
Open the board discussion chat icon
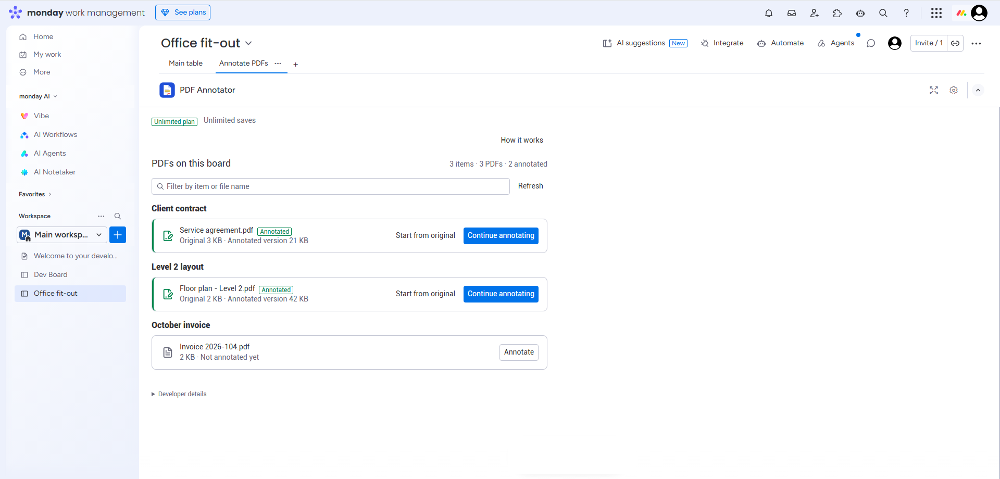pyautogui.click(x=871, y=43)
